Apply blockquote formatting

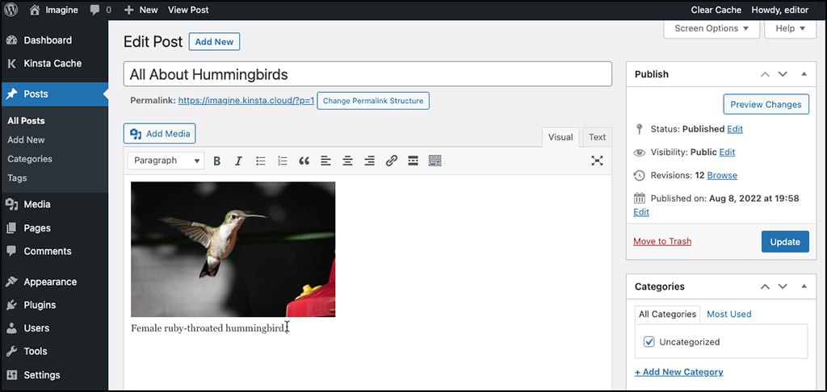(304, 161)
